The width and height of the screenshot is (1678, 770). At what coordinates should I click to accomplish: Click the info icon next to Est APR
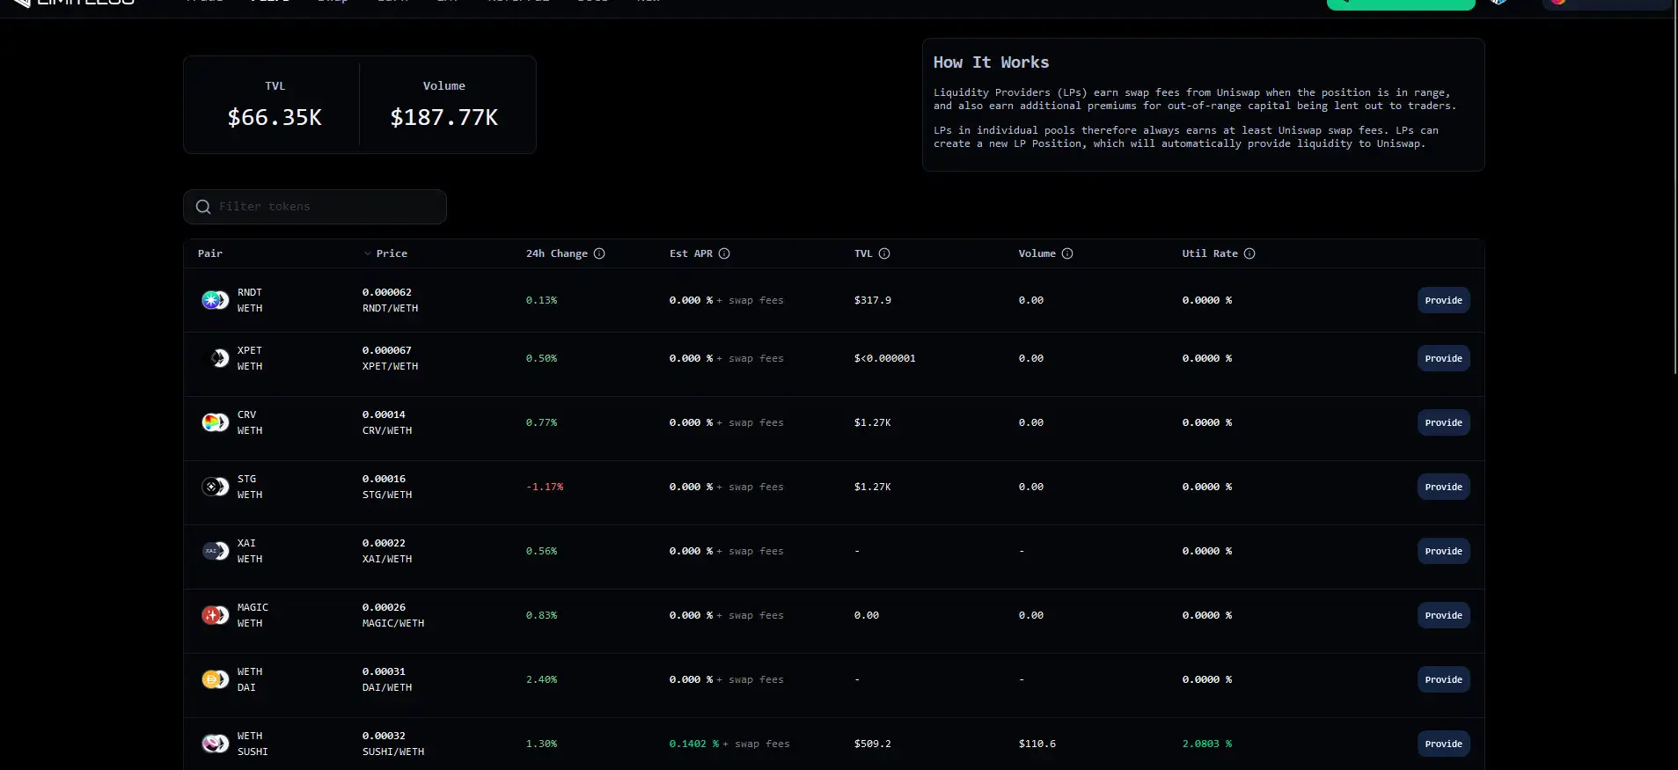click(724, 253)
